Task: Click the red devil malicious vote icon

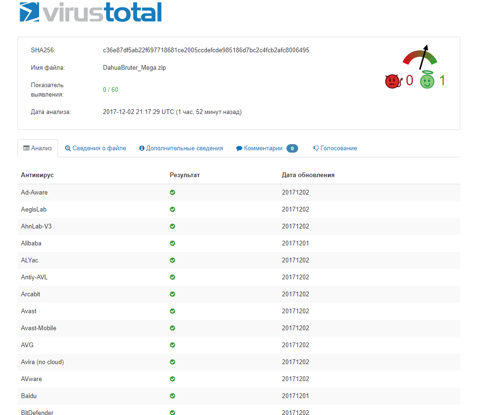Action: pyautogui.click(x=393, y=81)
